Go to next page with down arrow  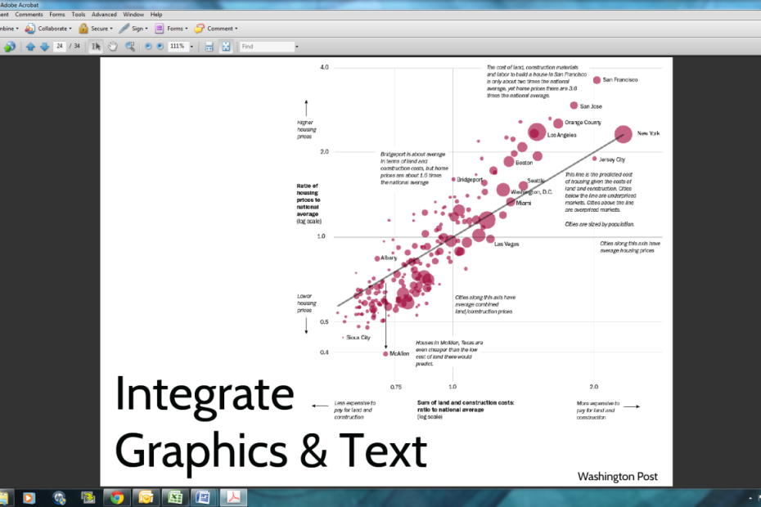(44, 47)
